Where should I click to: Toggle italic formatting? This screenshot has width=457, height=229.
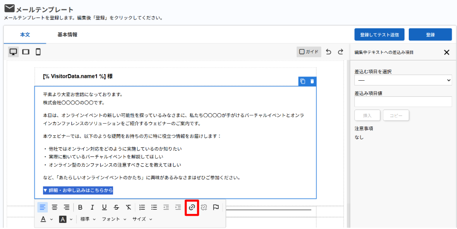tap(92, 207)
